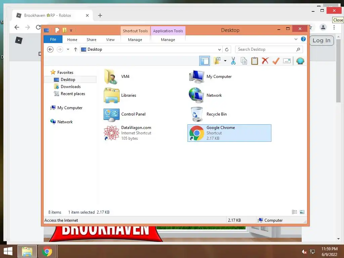Reload the page in Chrome
This screenshot has width=344, height=258.
[x=38, y=27]
